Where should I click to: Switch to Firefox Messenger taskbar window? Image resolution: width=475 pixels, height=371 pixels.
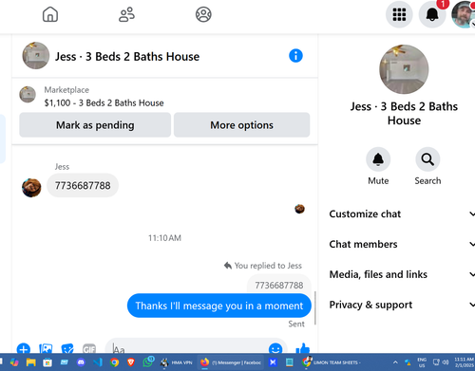point(231,362)
